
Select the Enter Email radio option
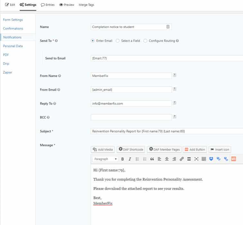tap(93, 41)
